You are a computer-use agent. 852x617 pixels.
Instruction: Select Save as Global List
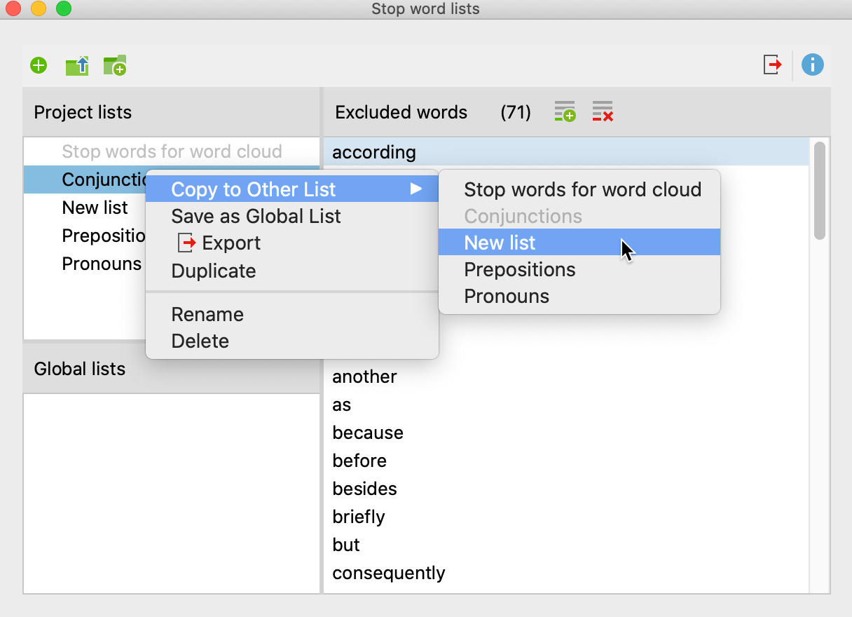point(256,216)
